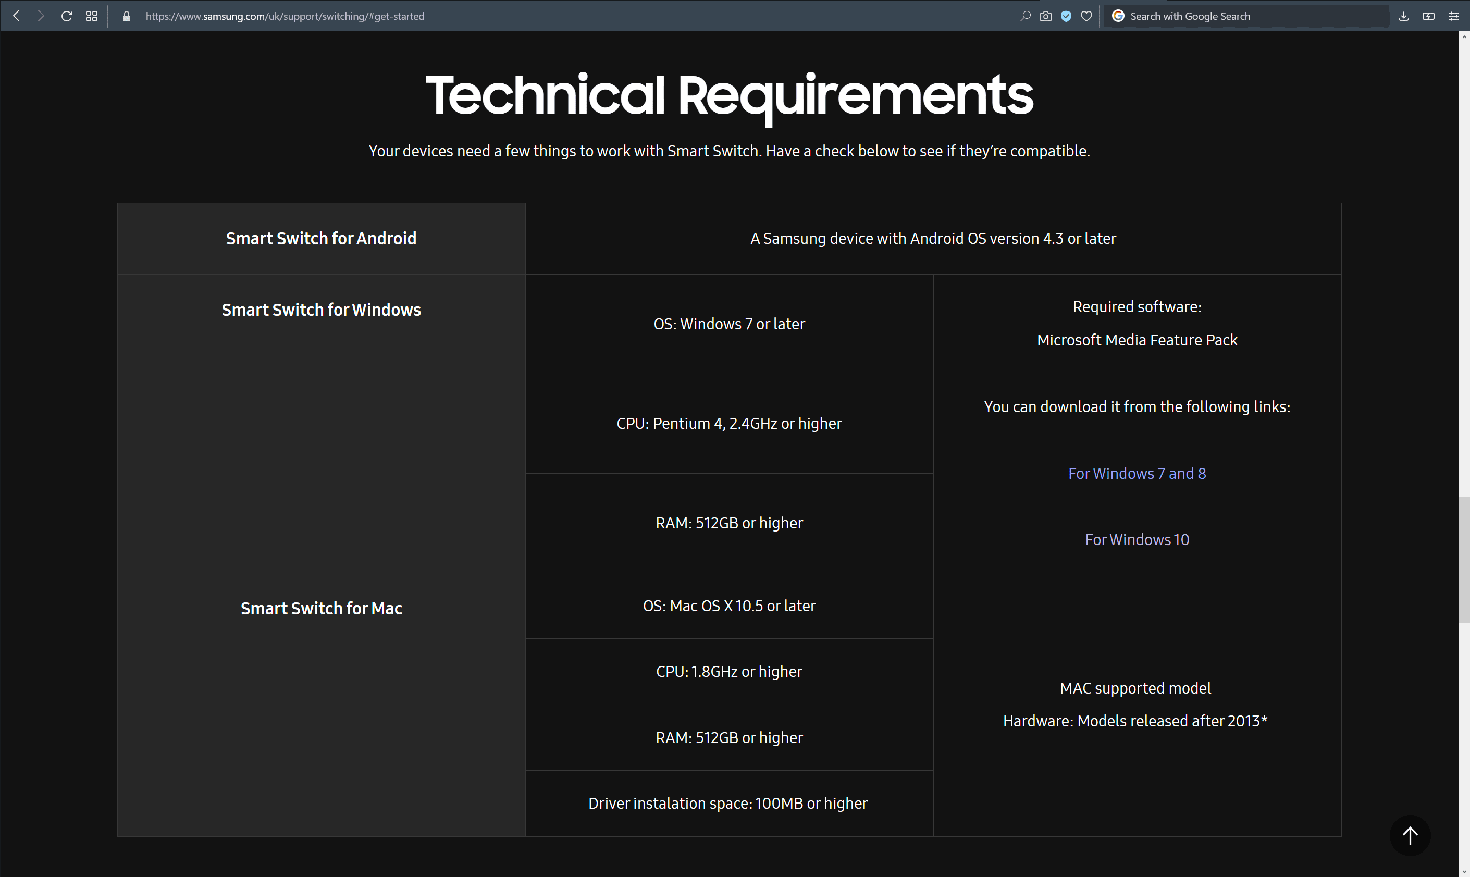Toggle the battery saver icon
Screen dimensions: 1470x877
point(1429,16)
